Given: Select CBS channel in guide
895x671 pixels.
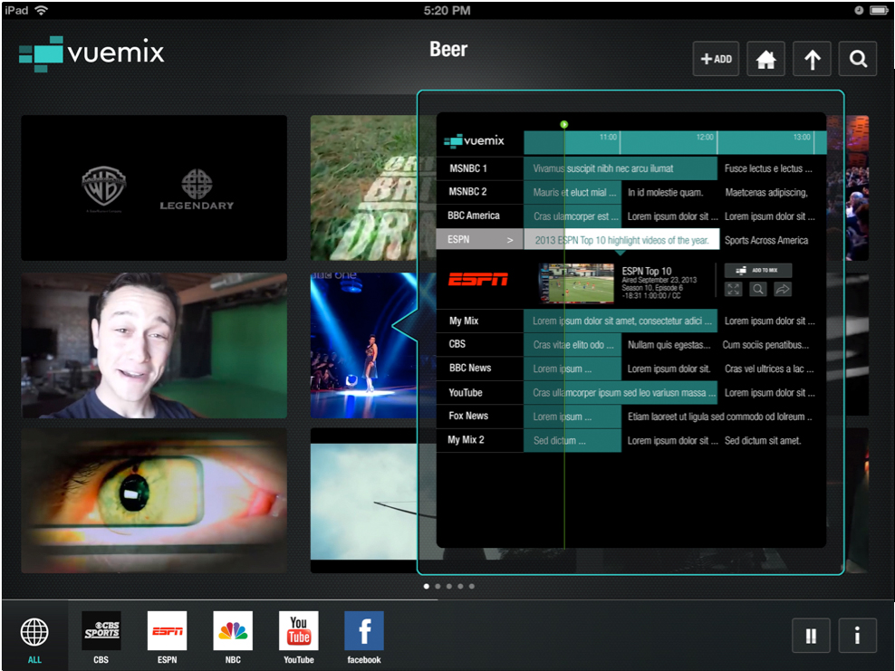Looking at the screenshot, I should [479, 344].
